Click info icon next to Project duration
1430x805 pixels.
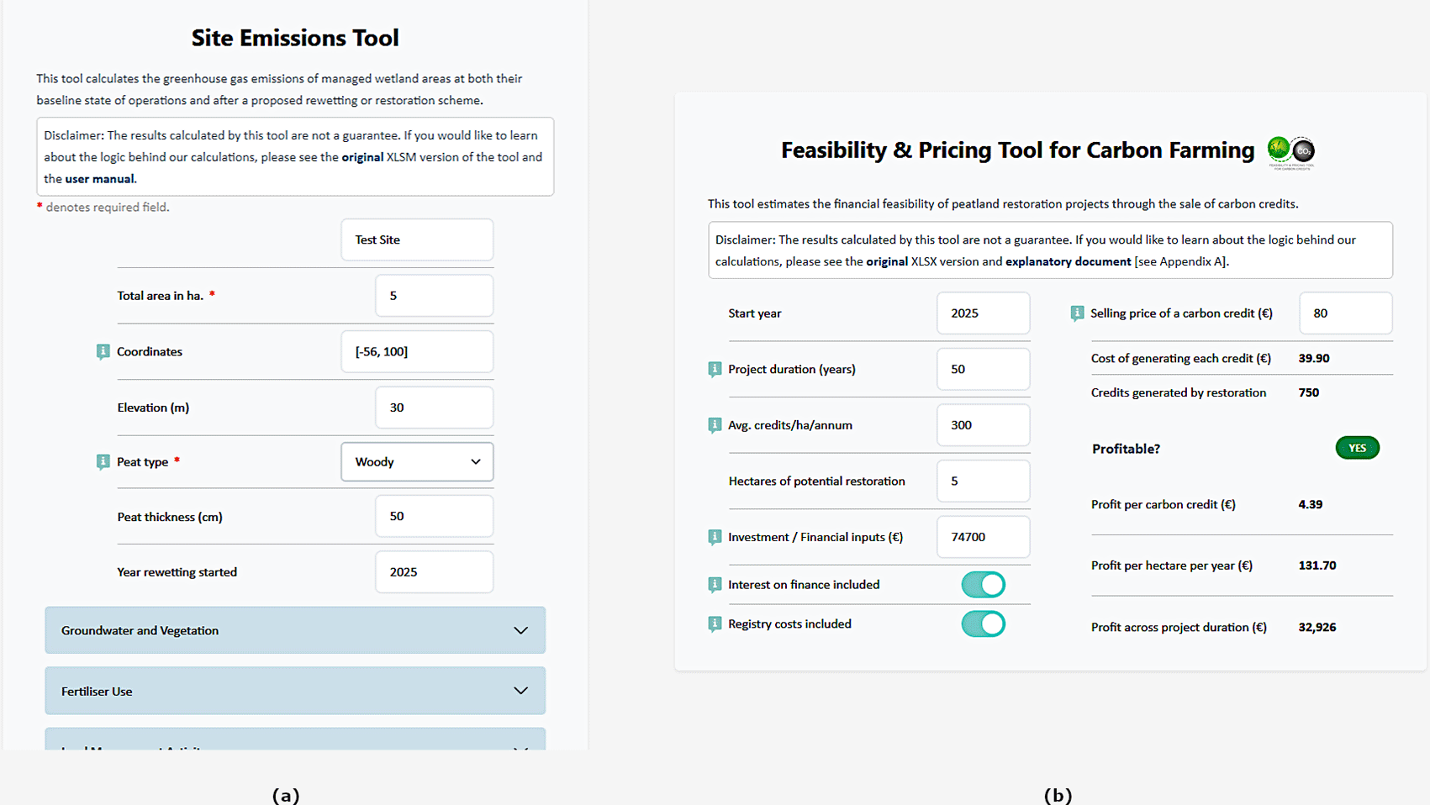[715, 370]
